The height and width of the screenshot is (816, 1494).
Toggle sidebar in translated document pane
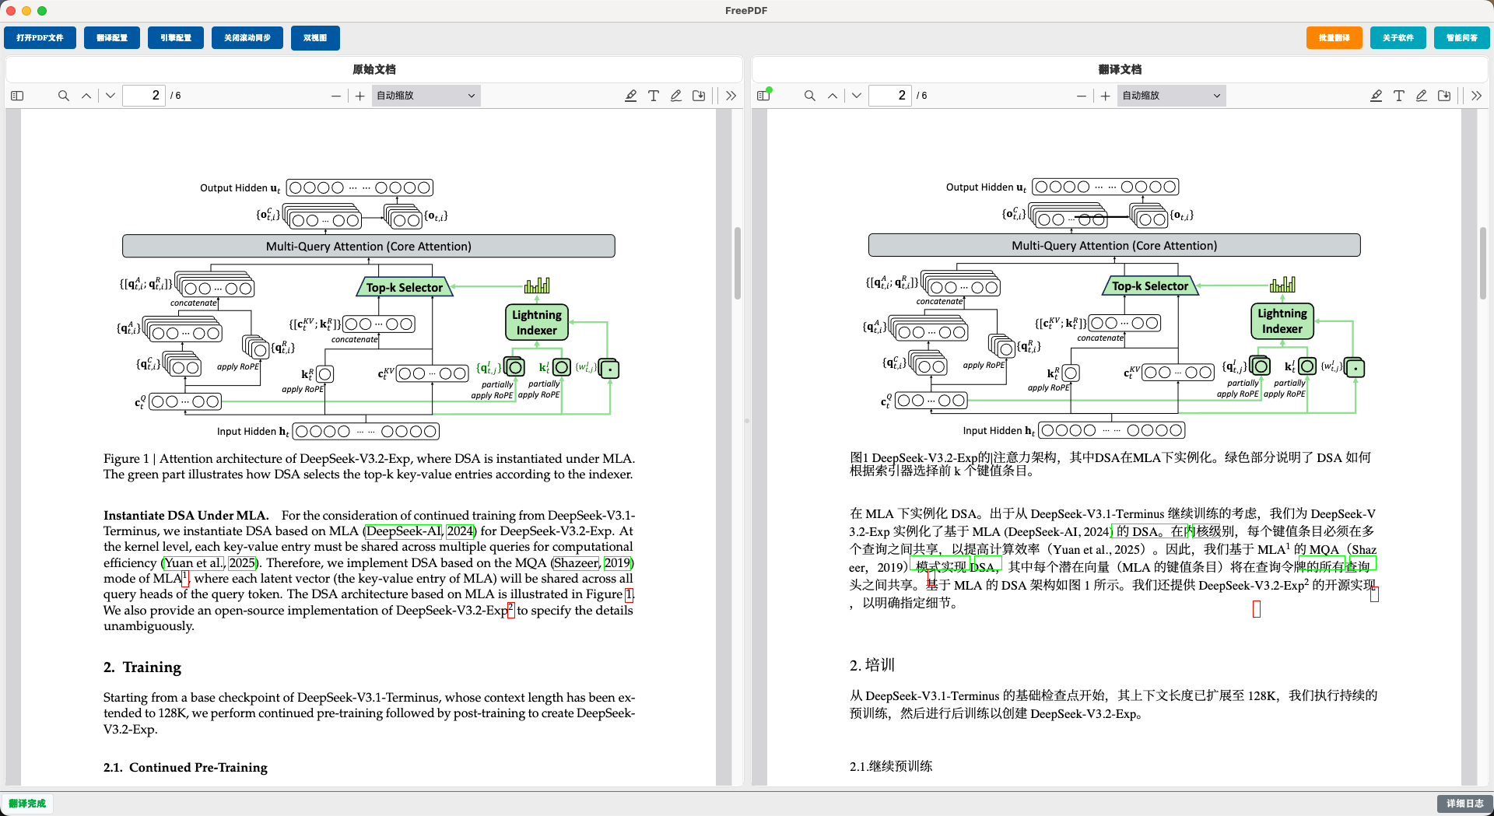coord(763,96)
